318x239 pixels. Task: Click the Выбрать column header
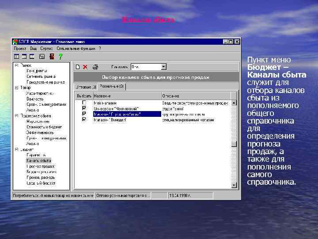[84, 96]
